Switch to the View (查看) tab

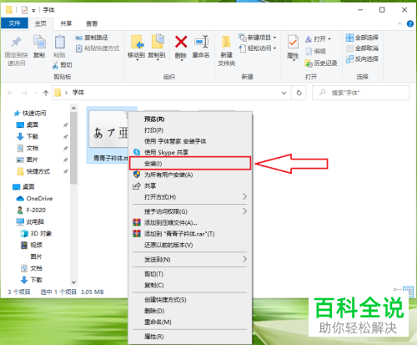coord(92,23)
